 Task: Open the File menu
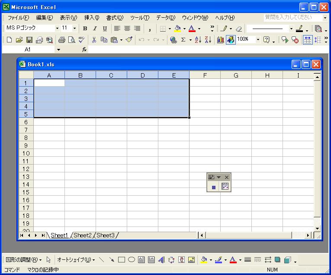[x=18, y=18]
